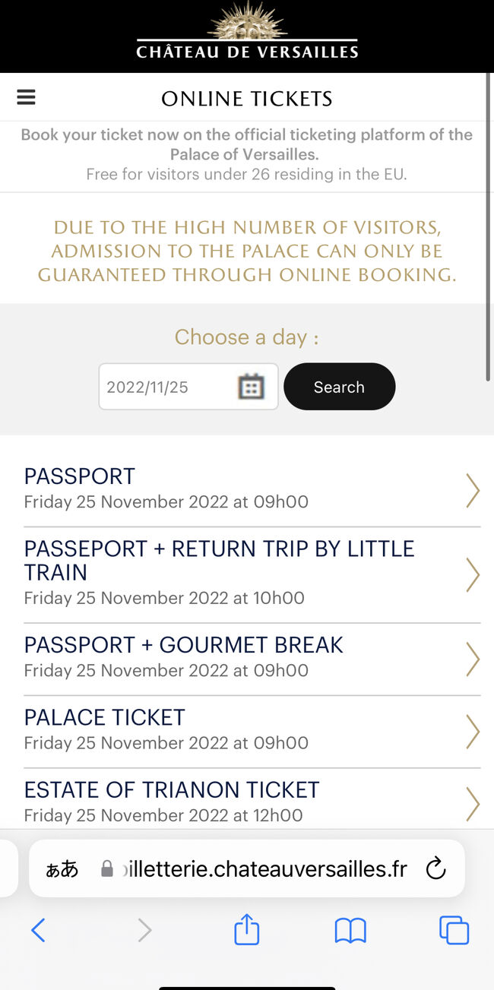494x990 pixels.
Task: Open the hamburger menu icon
Action: [x=26, y=97]
